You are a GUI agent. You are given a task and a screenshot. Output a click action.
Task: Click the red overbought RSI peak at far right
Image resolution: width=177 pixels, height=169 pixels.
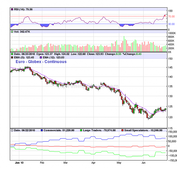pos(165,15)
